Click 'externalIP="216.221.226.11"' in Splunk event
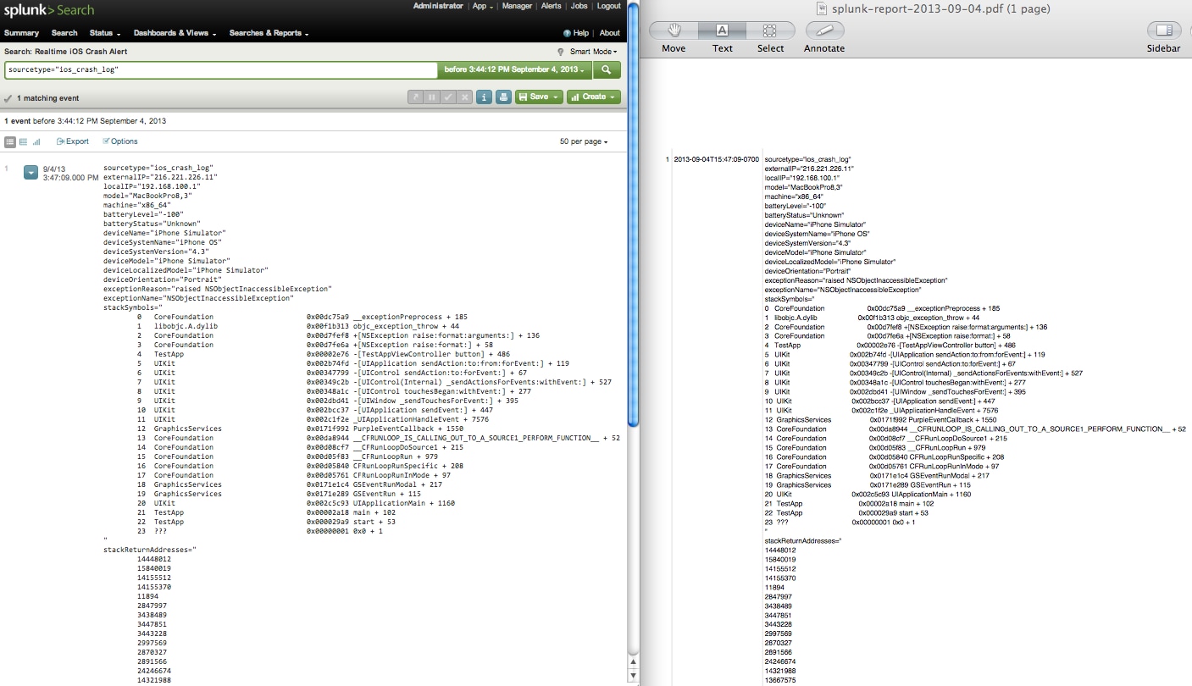 pos(160,177)
